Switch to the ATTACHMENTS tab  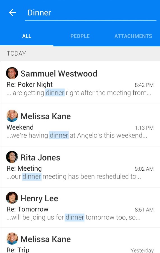click(x=133, y=36)
